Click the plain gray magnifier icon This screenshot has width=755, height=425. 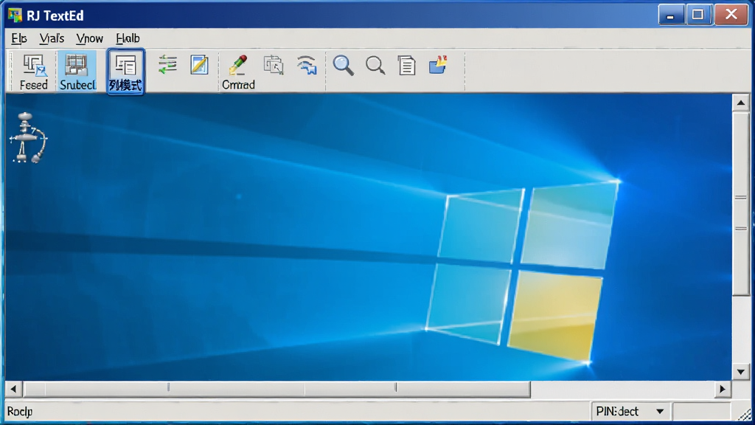point(375,65)
